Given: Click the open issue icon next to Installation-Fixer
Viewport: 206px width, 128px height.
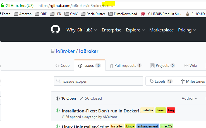Looking at the screenshot, I should (58, 110).
